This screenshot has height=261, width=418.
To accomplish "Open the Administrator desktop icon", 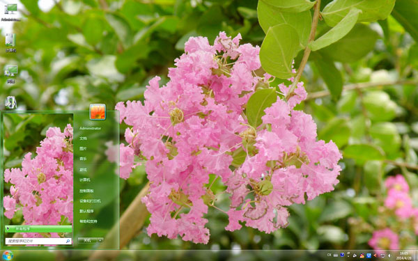I will tap(10, 13).
